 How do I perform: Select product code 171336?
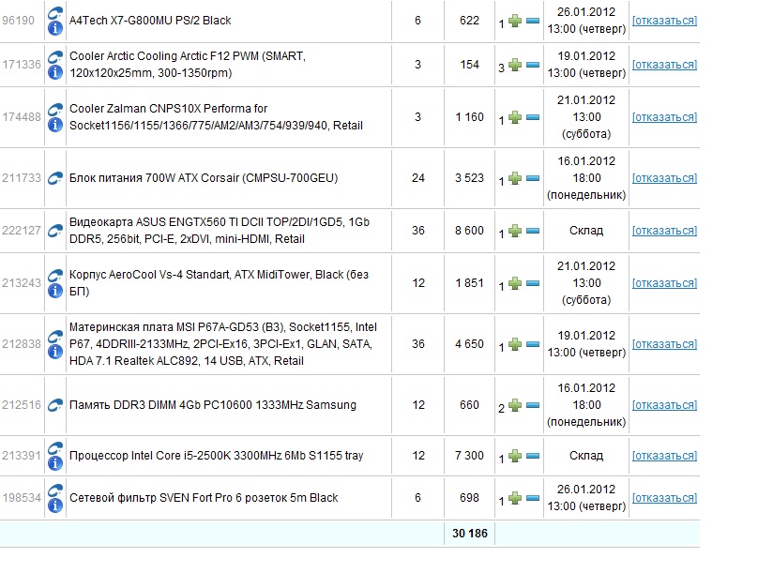coord(22,65)
